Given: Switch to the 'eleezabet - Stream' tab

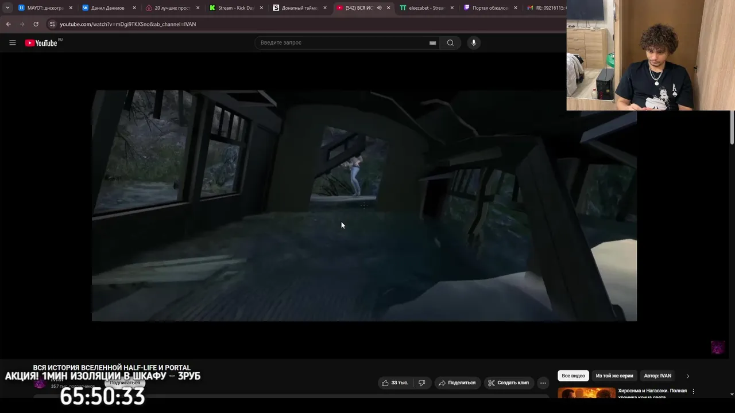Looking at the screenshot, I should (x=427, y=8).
